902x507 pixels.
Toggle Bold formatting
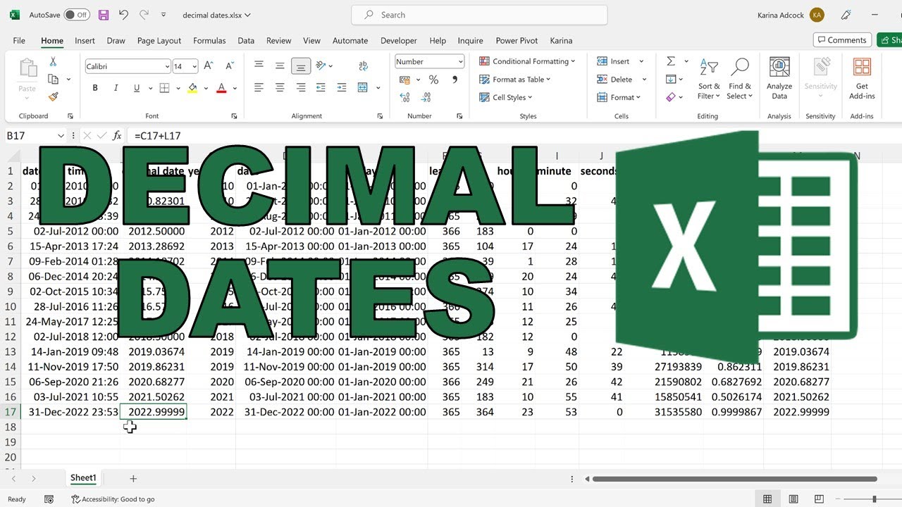pyautogui.click(x=95, y=88)
